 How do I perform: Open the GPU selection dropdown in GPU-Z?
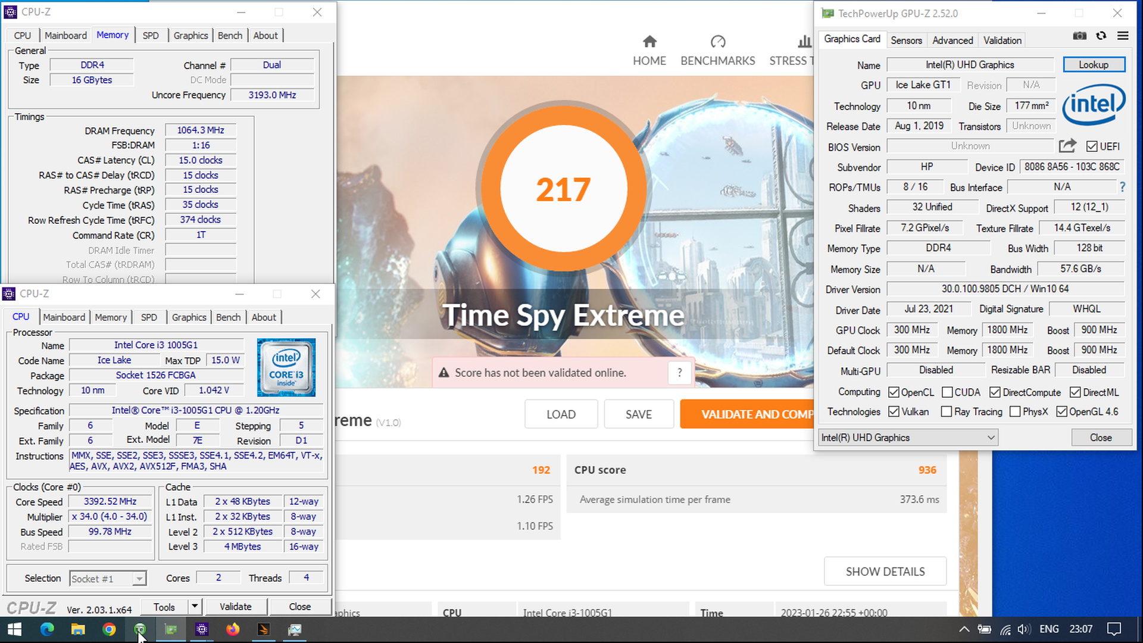908,438
